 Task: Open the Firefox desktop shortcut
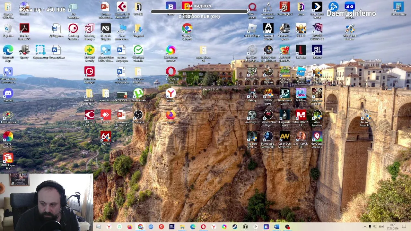point(171,117)
